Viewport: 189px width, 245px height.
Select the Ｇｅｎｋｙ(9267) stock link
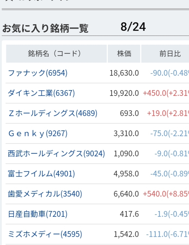pos(38,133)
